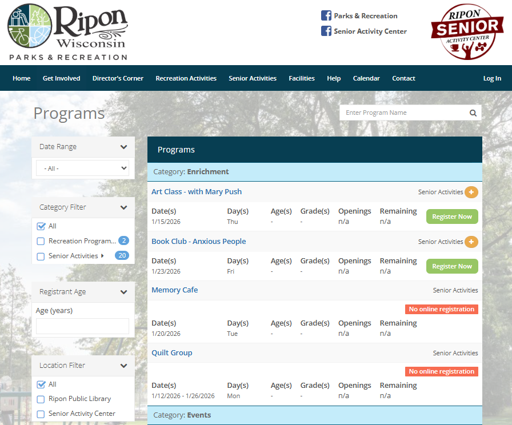Check the Ripon Public Library location checkbox
This screenshot has height=425, width=512.
(41, 399)
